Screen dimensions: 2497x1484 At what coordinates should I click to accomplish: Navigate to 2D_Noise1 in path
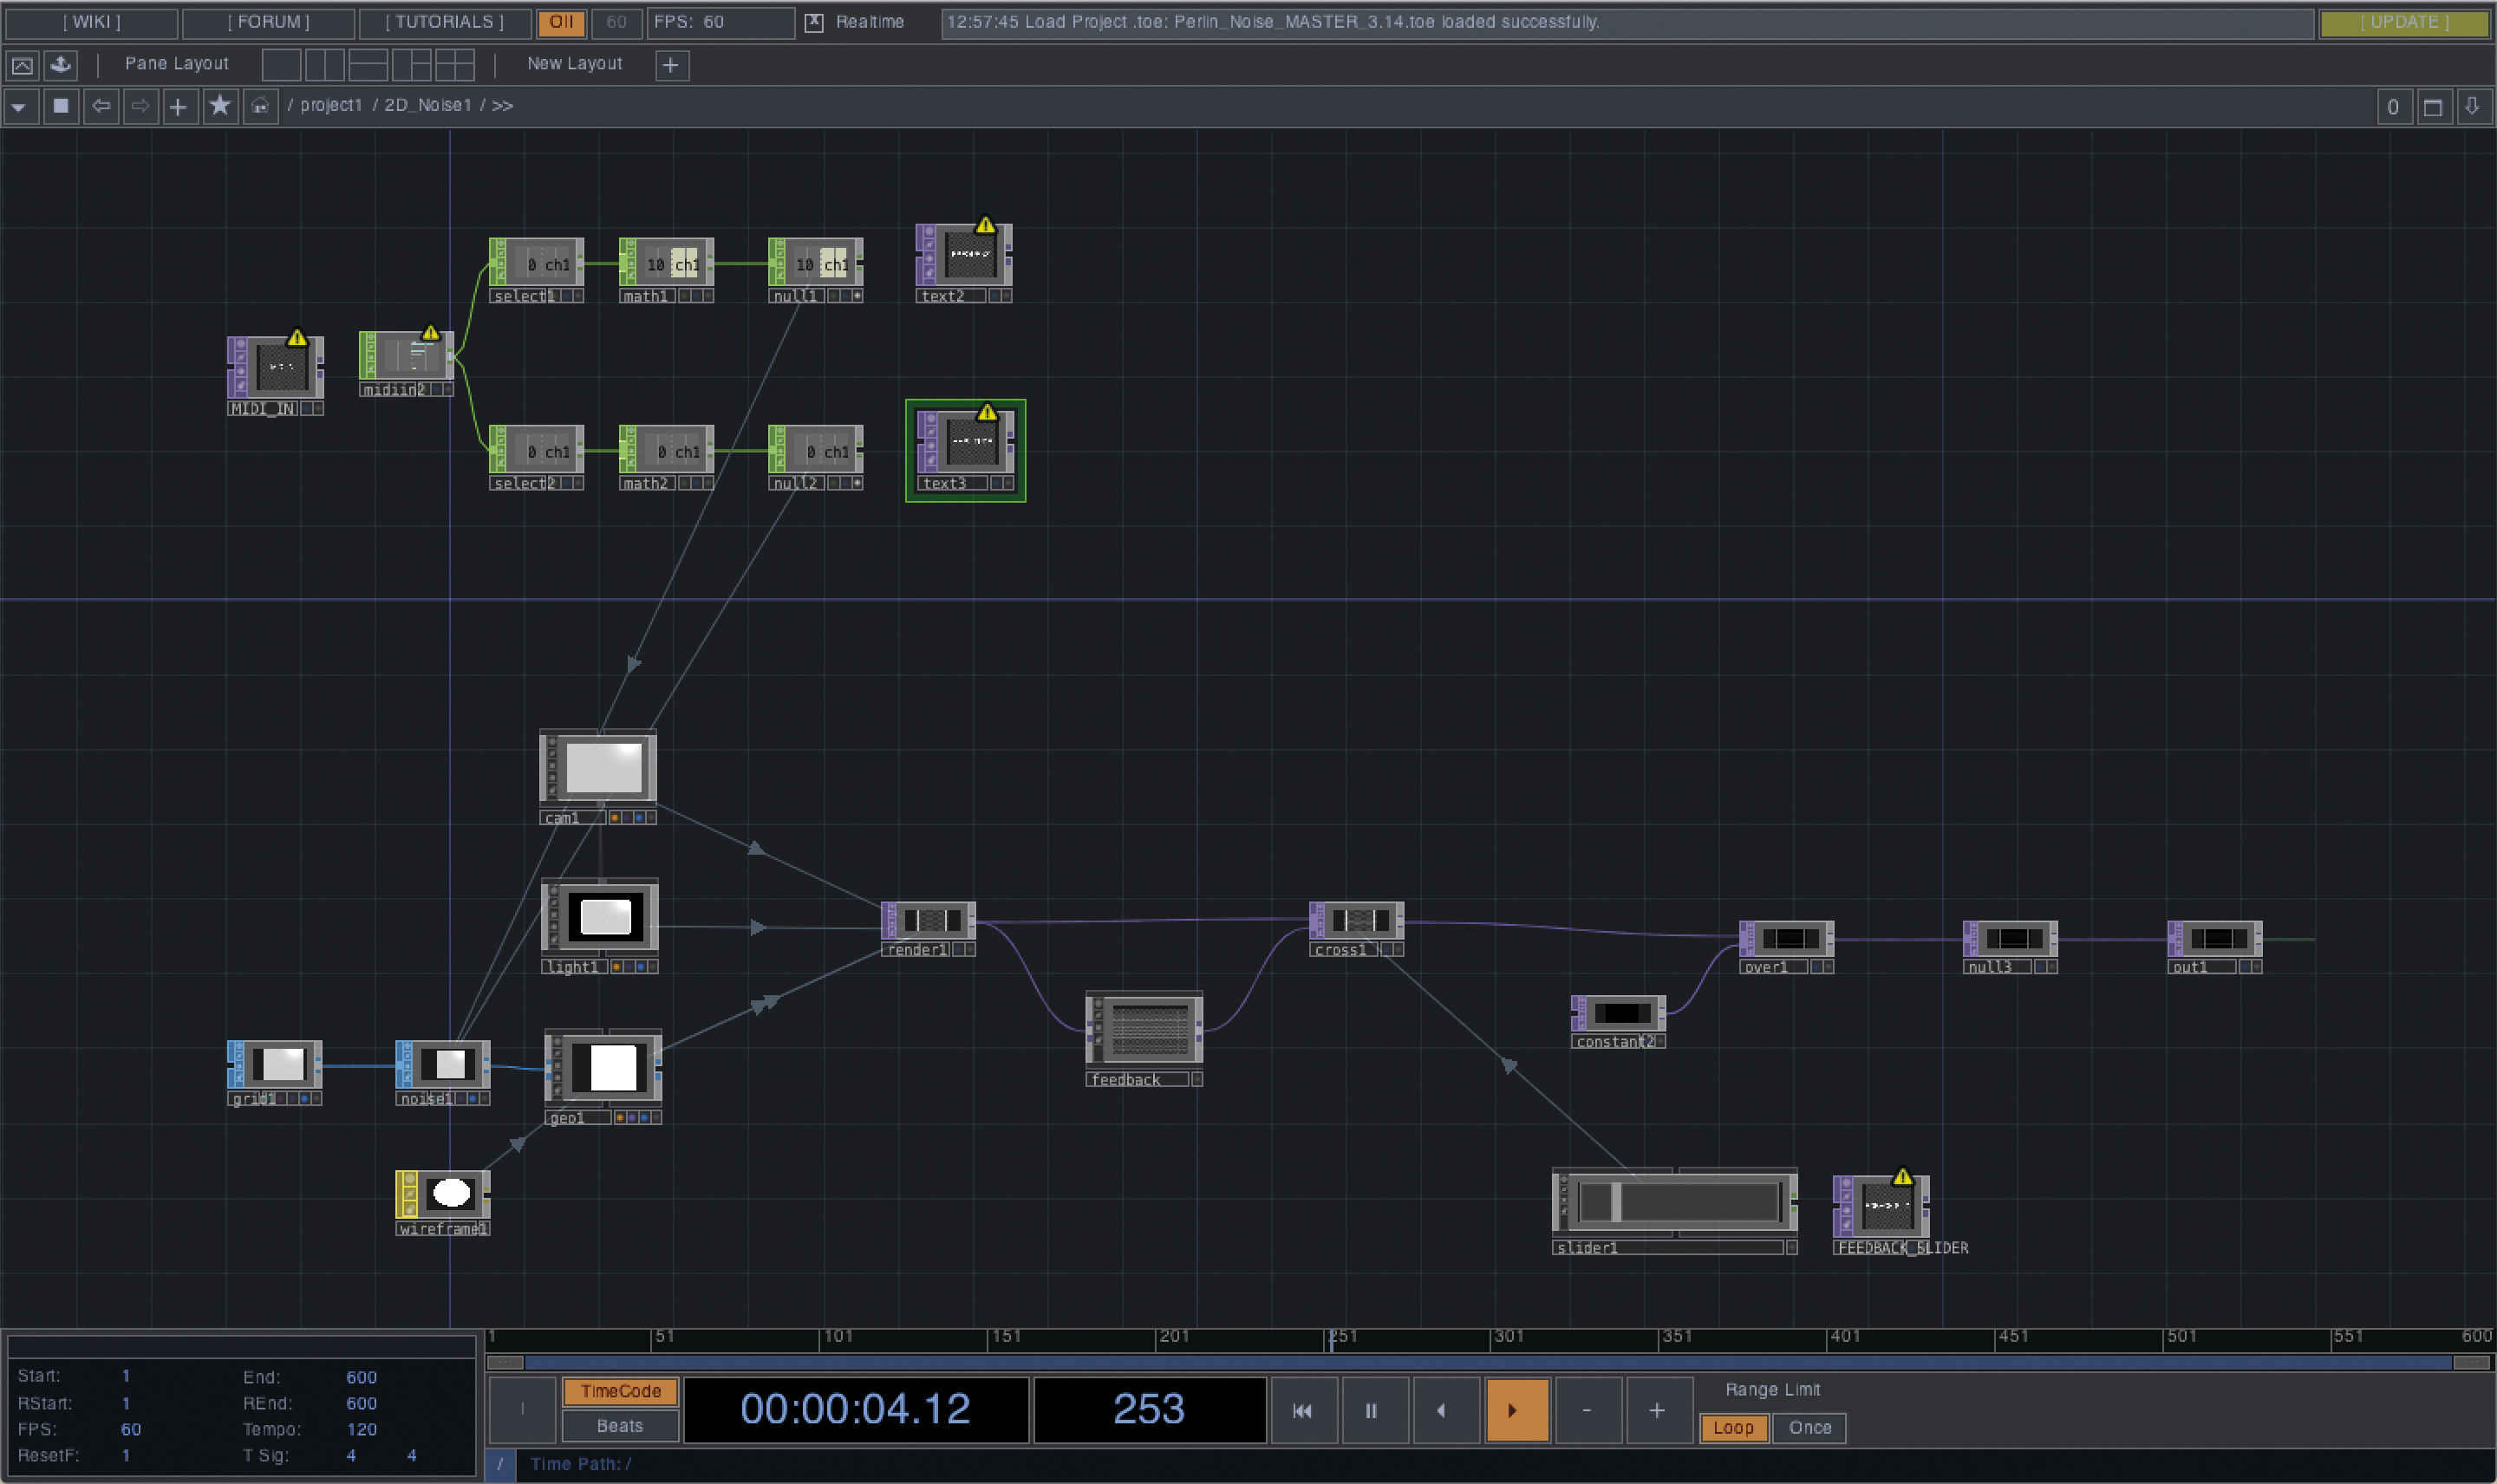coord(427,105)
